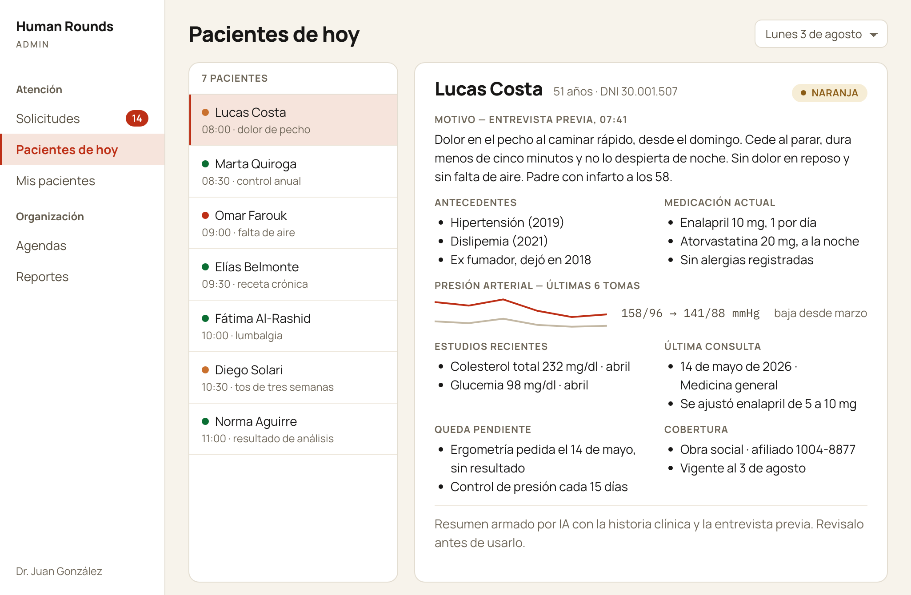Click 'Sin alergias registradas'
Image resolution: width=911 pixels, height=595 pixels.
pos(747,260)
